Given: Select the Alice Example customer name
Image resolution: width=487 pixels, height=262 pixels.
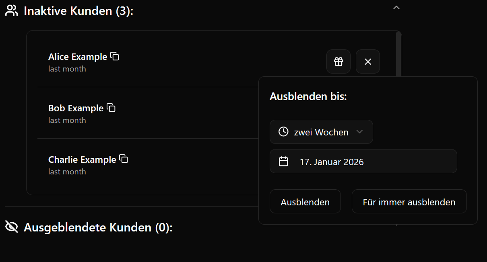Looking at the screenshot, I should pos(78,57).
